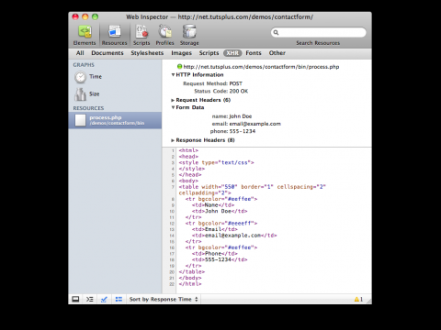Click the <html> opening tag line
The image size is (441, 330).
coord(188,150)
